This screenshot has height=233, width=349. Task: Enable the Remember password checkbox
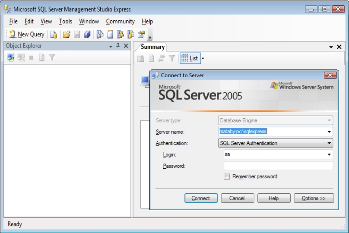227,177
